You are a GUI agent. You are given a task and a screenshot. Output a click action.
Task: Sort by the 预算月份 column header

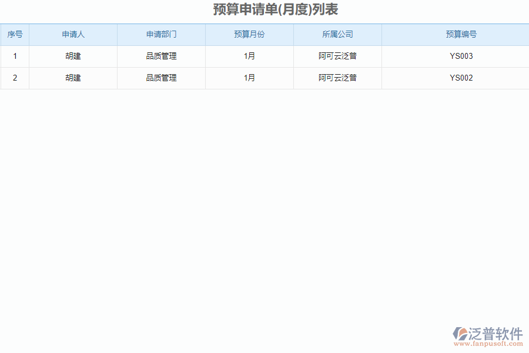click(x=249, y=34)
